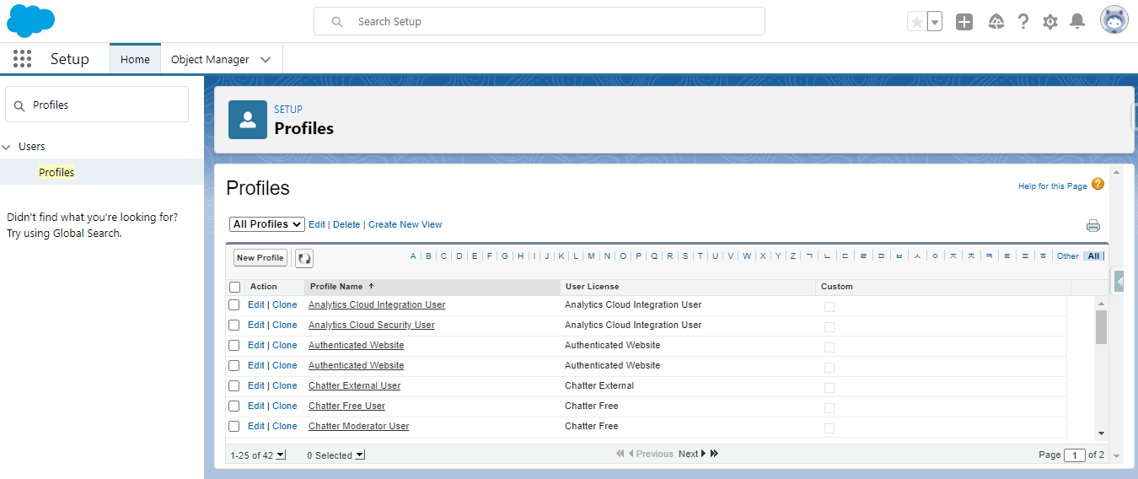Open the Object Manager tab chevron

click(266, 60)
